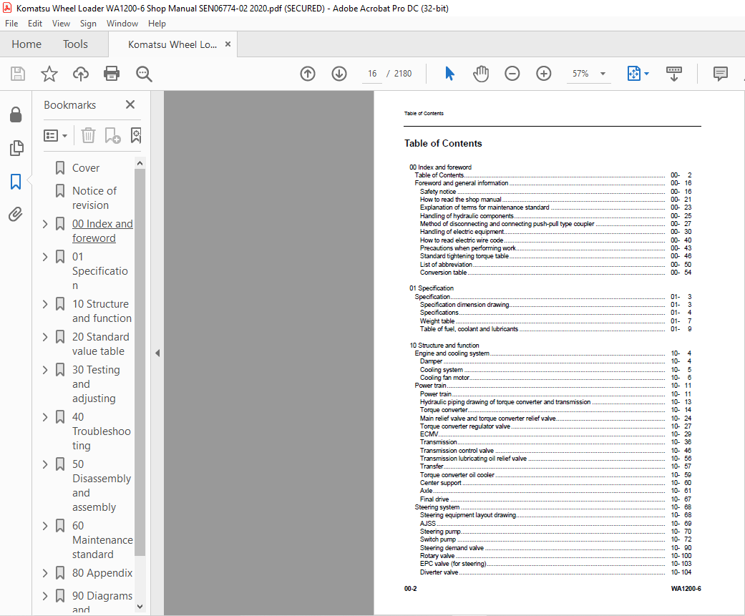Open the Cover bookmark
The height and width of the screenshot is (616, 745).
coord(86,168)
